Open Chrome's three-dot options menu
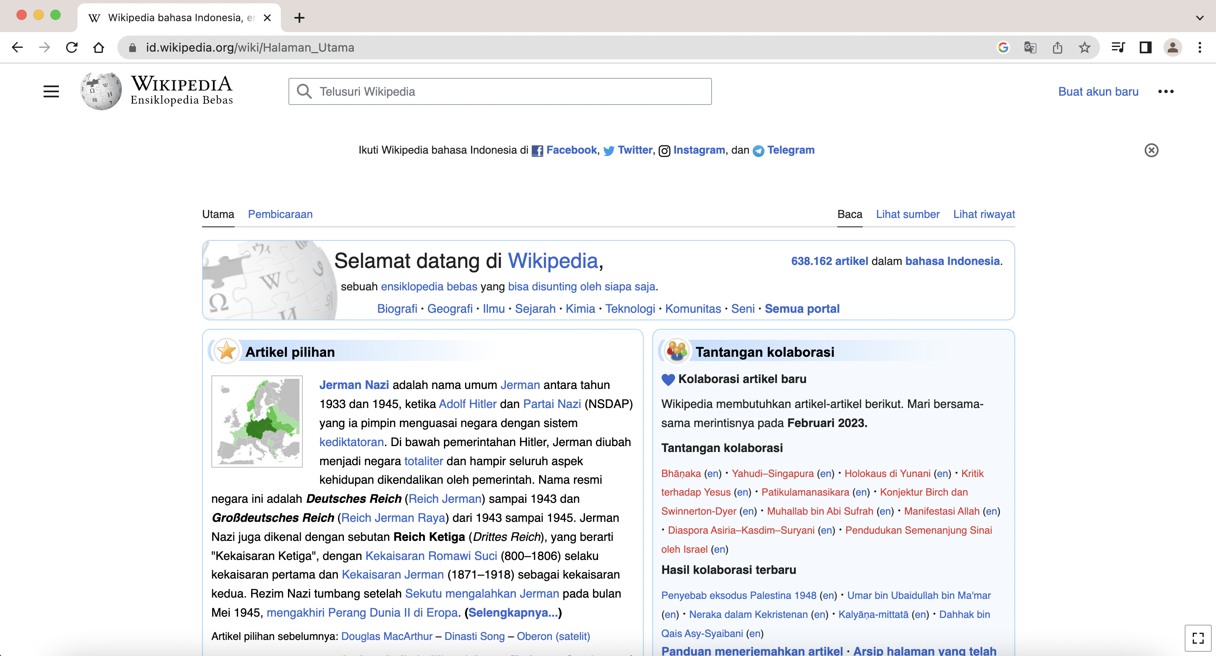This screenshot has width=1216, height=656. pyautogui.click(x=1200, y=47)
